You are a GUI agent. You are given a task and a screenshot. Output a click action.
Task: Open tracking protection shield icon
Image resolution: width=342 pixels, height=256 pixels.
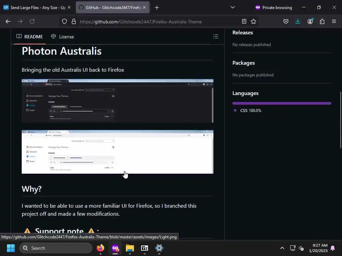64,22
